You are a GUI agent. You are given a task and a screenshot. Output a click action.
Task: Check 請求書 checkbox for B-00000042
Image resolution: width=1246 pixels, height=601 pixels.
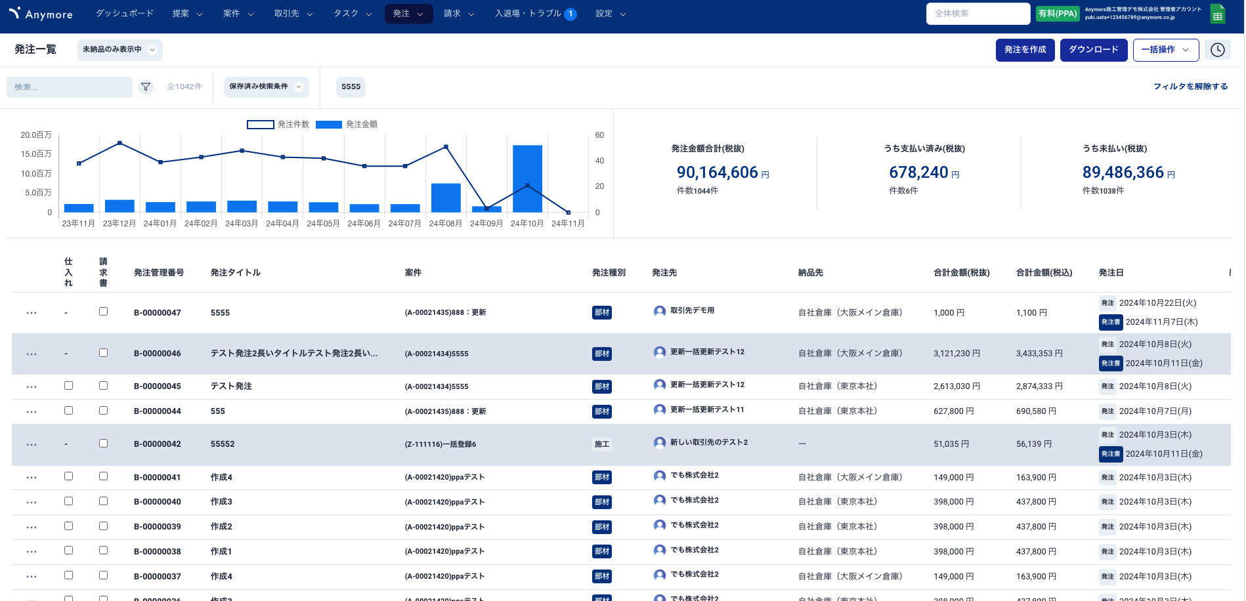[103, 444]
